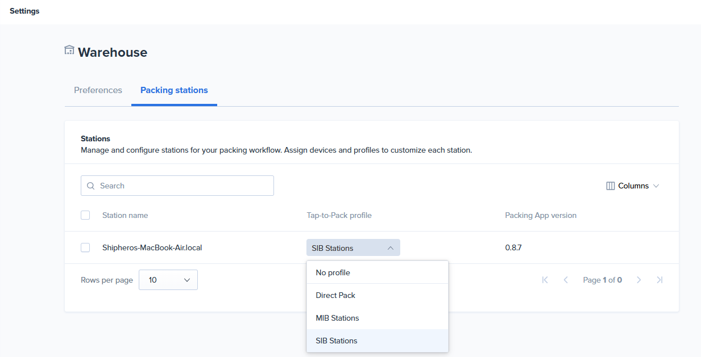Go to the next page arrow

coord(639,280)
